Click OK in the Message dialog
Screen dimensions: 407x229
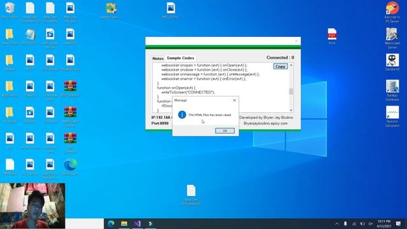point(224,131)
